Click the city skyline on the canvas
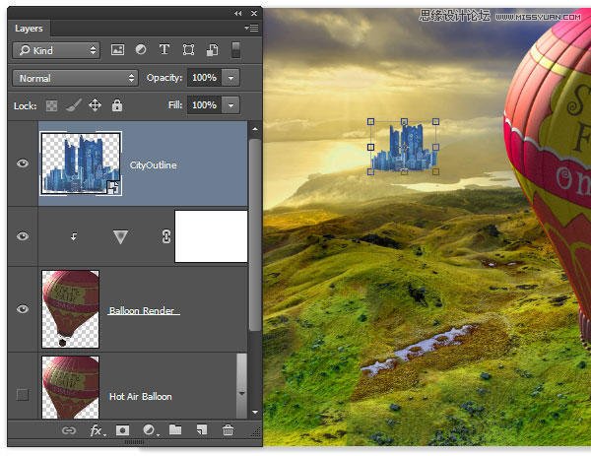 point(404,148)
